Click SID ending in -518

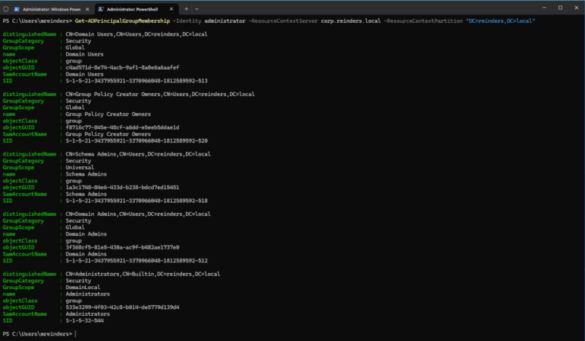pos(136,201)
